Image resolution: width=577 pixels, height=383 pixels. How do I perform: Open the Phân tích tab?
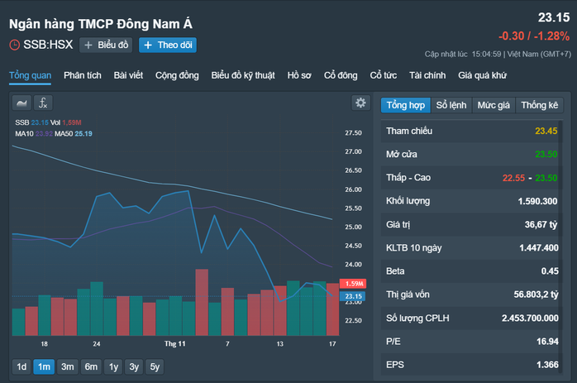tap(83, 75)
